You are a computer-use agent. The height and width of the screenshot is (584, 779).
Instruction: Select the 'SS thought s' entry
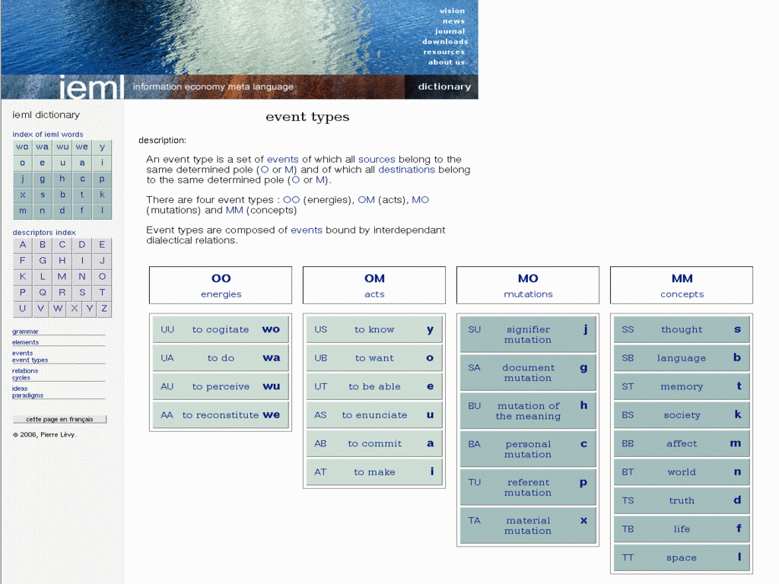(x=682, y=329)
